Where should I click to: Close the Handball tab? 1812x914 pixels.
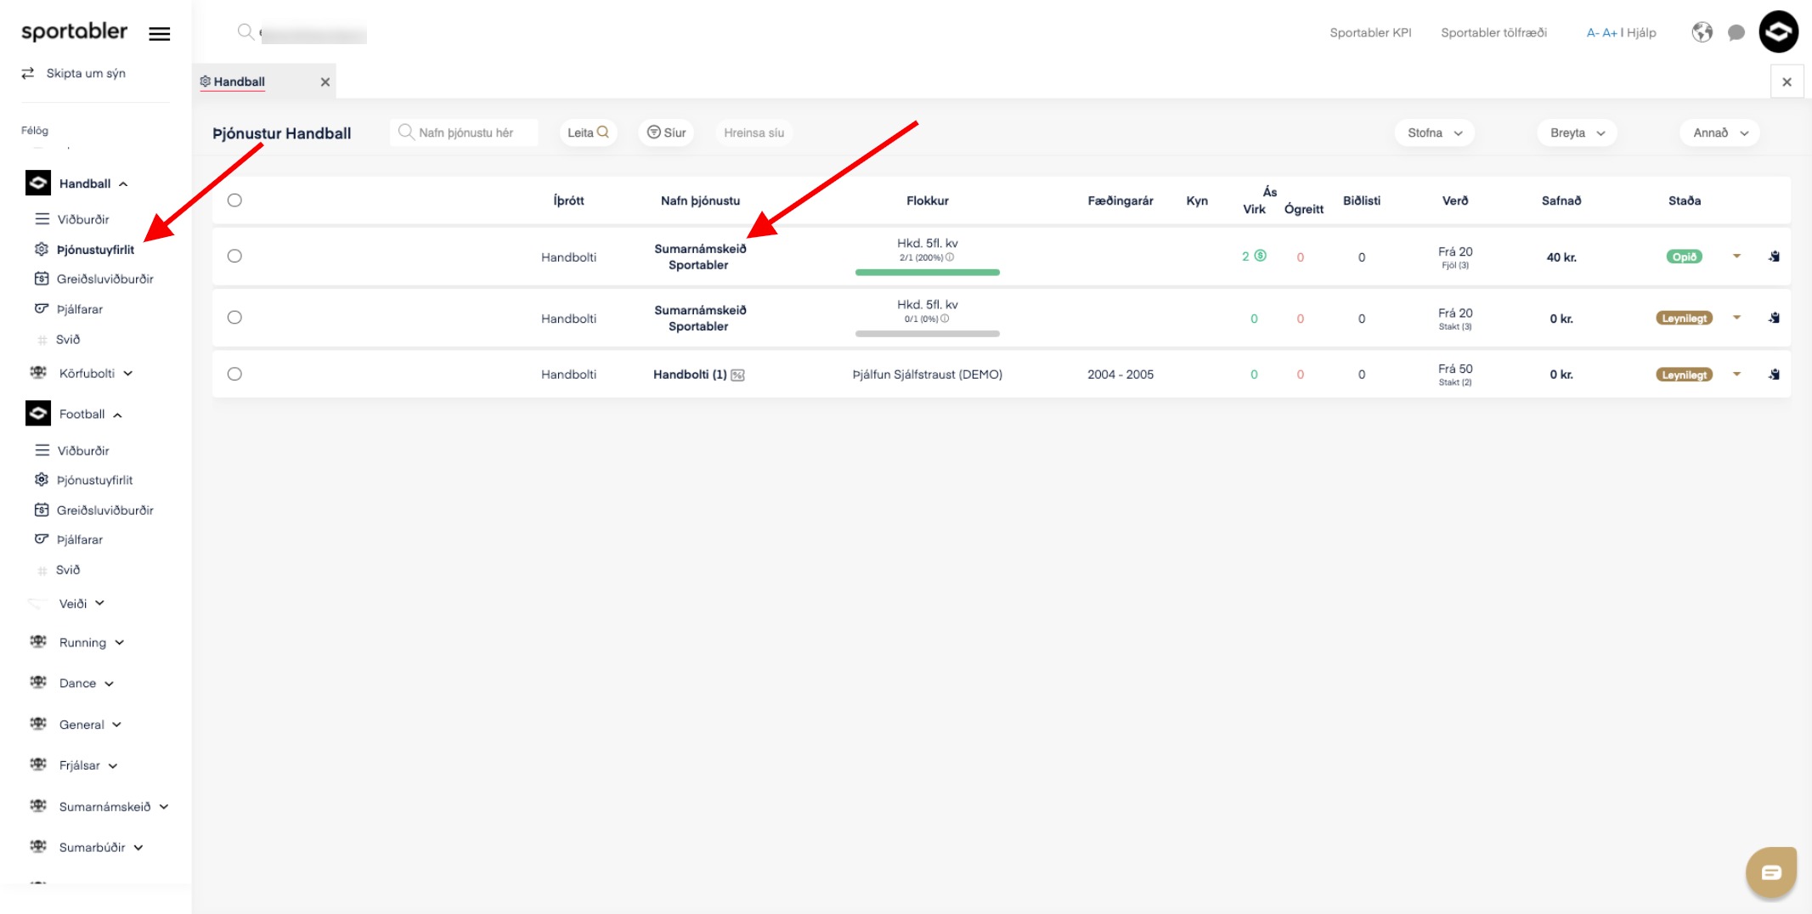(325, 82)
